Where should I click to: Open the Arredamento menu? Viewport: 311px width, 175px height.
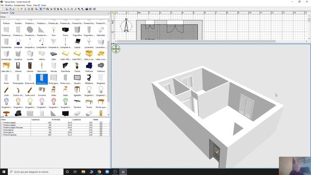[x=19, y=5]
